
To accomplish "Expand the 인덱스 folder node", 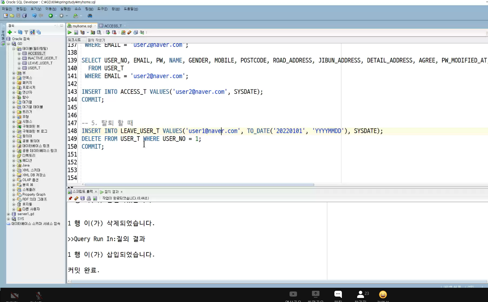I will pyautogui.click(x=14, y=78).
